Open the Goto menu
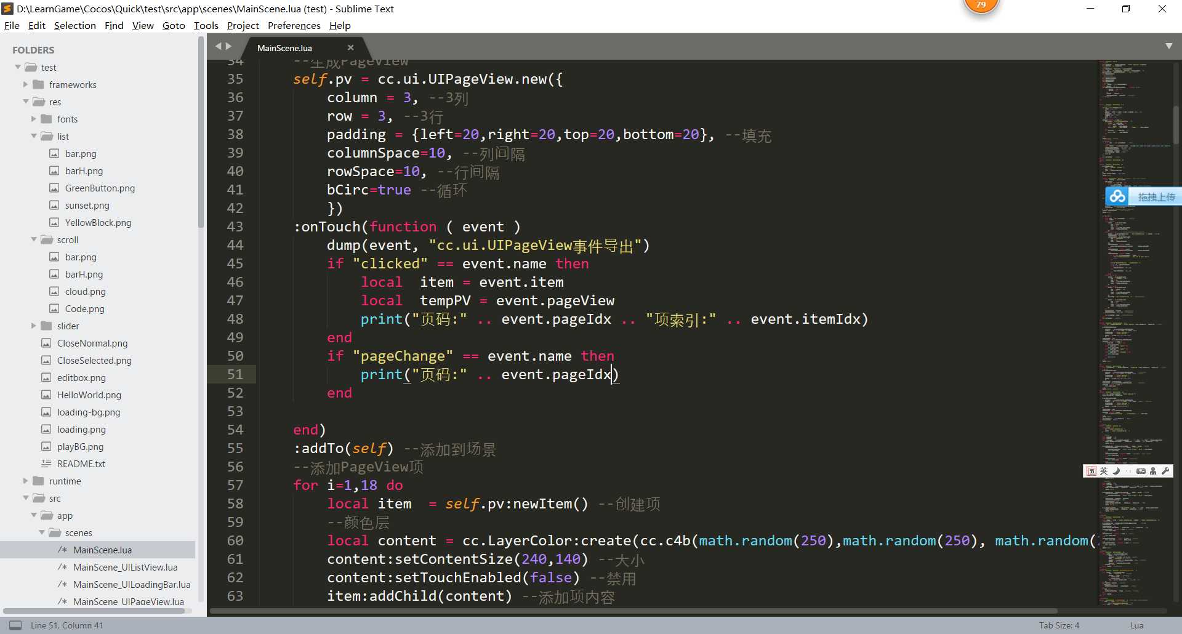Viewport: 1182px width, 634px height. (174, 25)
